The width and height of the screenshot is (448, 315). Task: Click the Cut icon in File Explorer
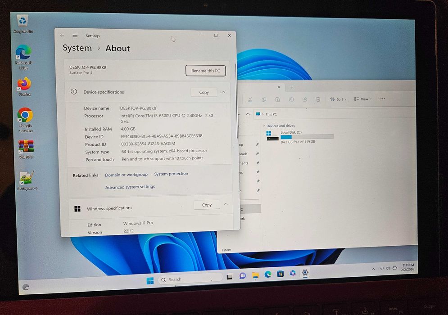click(x=250, y=99)
